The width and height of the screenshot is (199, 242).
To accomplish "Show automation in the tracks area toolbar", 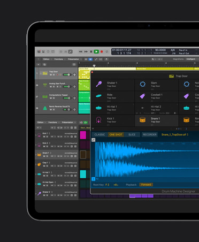I will (x=96, y=59).
